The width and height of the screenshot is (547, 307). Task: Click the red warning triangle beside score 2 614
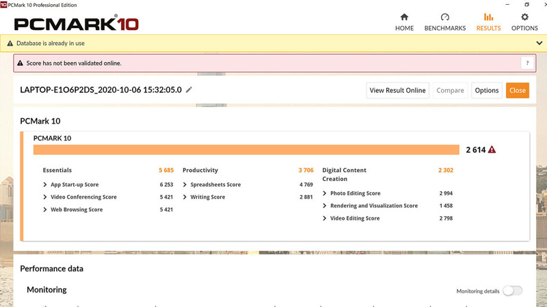tap(492, 149)
